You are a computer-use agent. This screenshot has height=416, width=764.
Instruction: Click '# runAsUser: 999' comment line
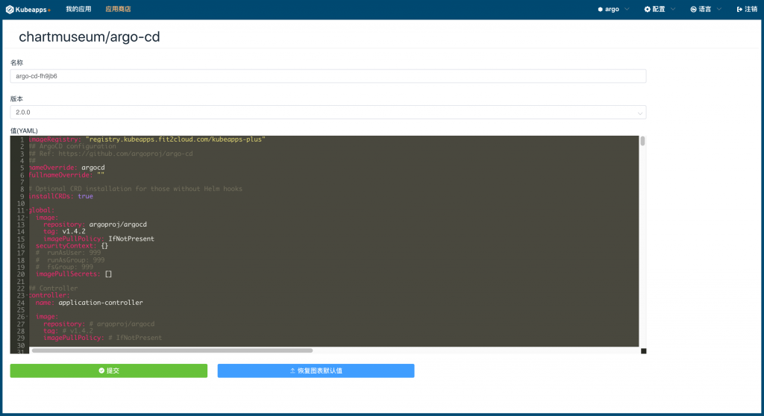pyautogui.click(x=68, y=253)
